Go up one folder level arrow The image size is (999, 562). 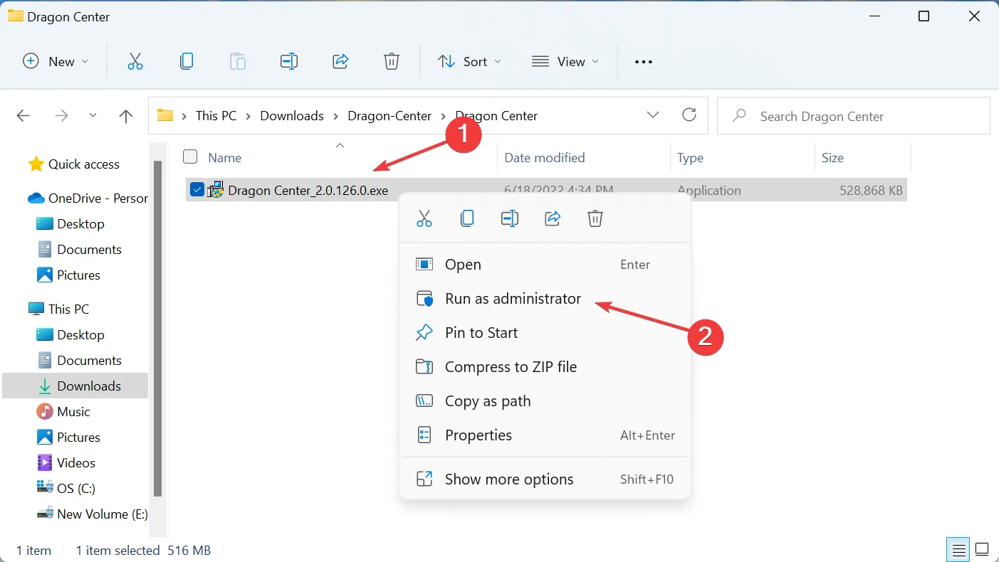coord(126,116)
